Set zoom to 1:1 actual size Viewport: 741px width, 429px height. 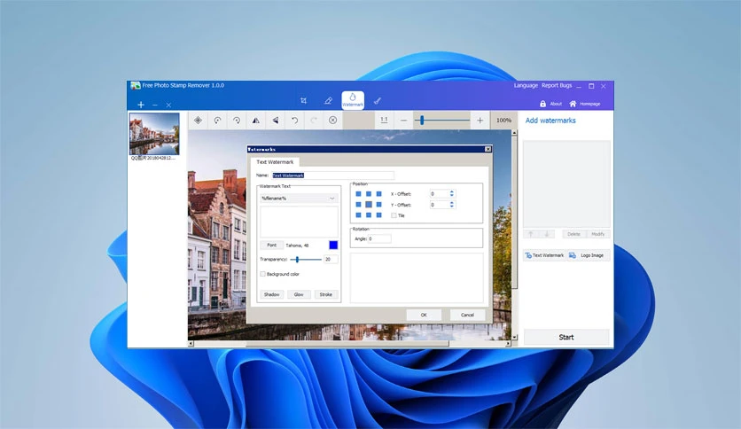[x=384, y=121]
